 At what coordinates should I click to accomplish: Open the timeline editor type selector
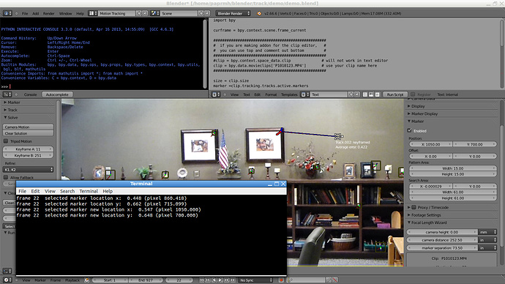(x=7, y=280)
